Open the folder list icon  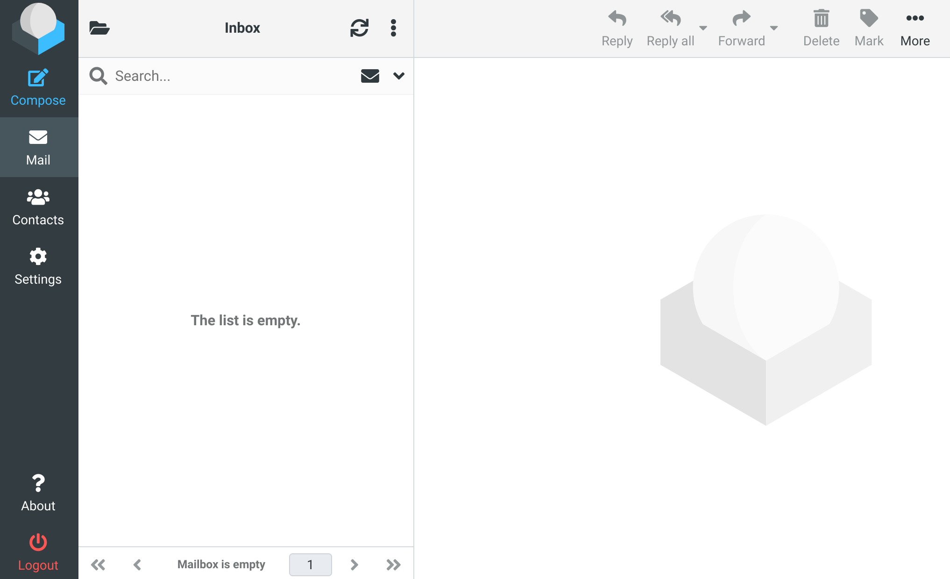click(x=99, y=28)
